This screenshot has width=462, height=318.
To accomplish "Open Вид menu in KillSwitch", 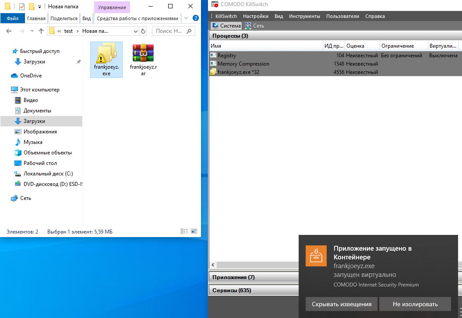I will (279, 16).
